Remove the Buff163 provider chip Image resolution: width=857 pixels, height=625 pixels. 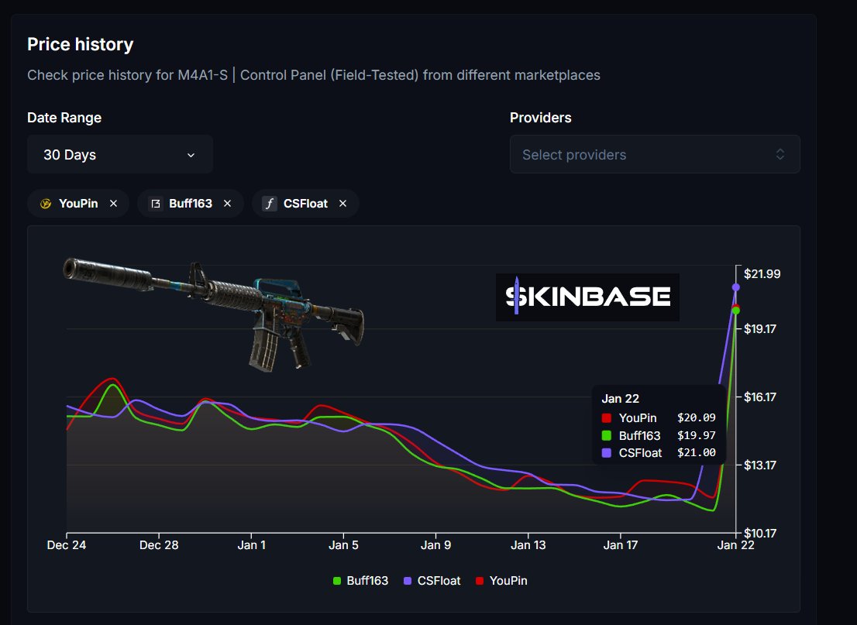(x=227, y=203)
